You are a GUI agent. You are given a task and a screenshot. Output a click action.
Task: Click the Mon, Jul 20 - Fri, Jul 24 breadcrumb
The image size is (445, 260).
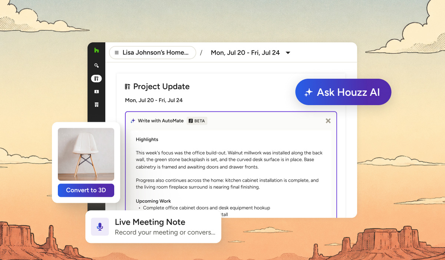(x=245, y=53)
